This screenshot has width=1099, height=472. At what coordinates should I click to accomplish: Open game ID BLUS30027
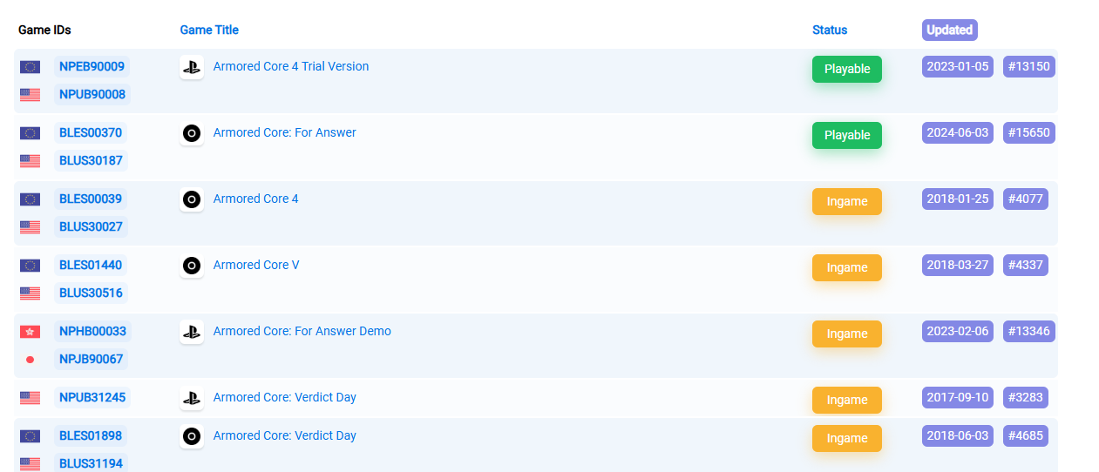pyautogui.click(x=92, y=226)
